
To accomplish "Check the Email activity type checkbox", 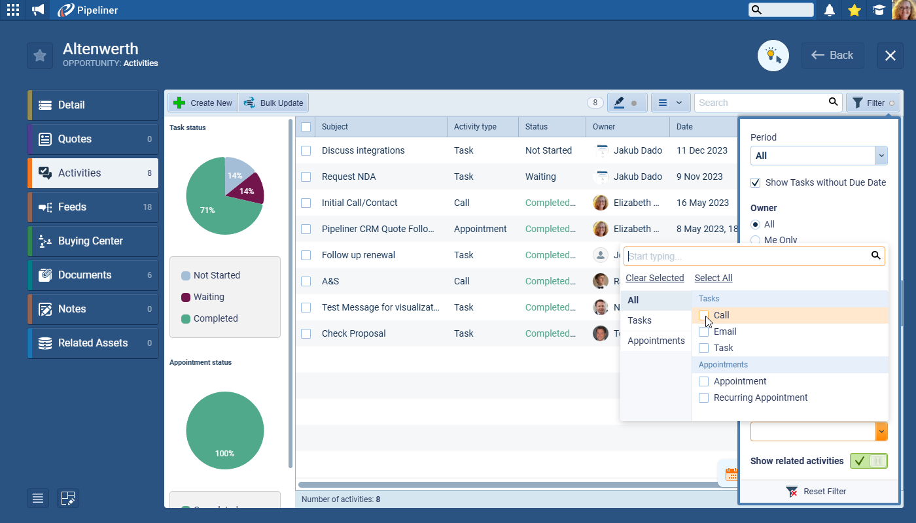I will coord(704,331).
